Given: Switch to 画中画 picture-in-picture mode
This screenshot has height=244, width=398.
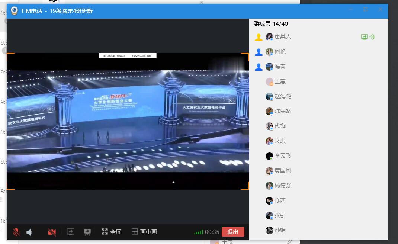Looking at the screenshot, I should click(144, 232).
